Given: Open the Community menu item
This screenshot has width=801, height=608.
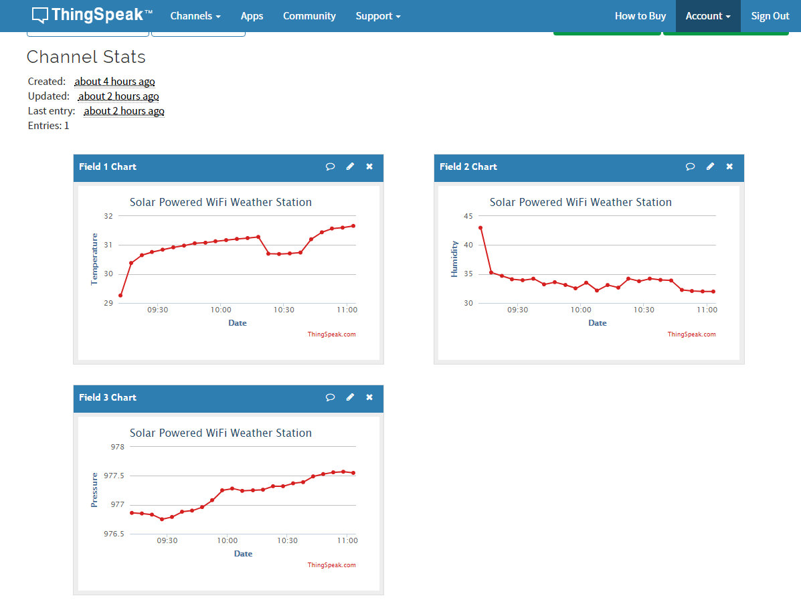Looking at the screenshot, I should (309, 16).
